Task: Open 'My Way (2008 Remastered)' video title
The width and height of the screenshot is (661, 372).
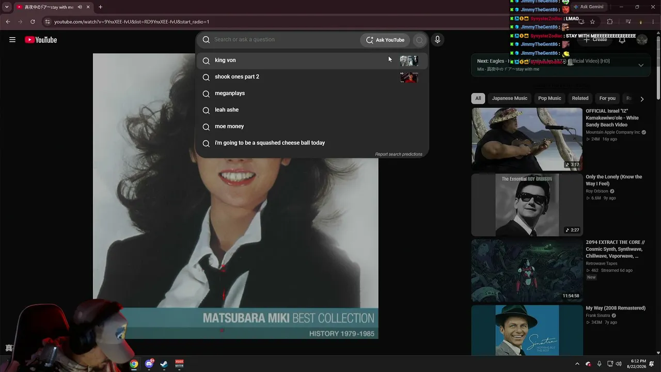Action: point(616,308)
